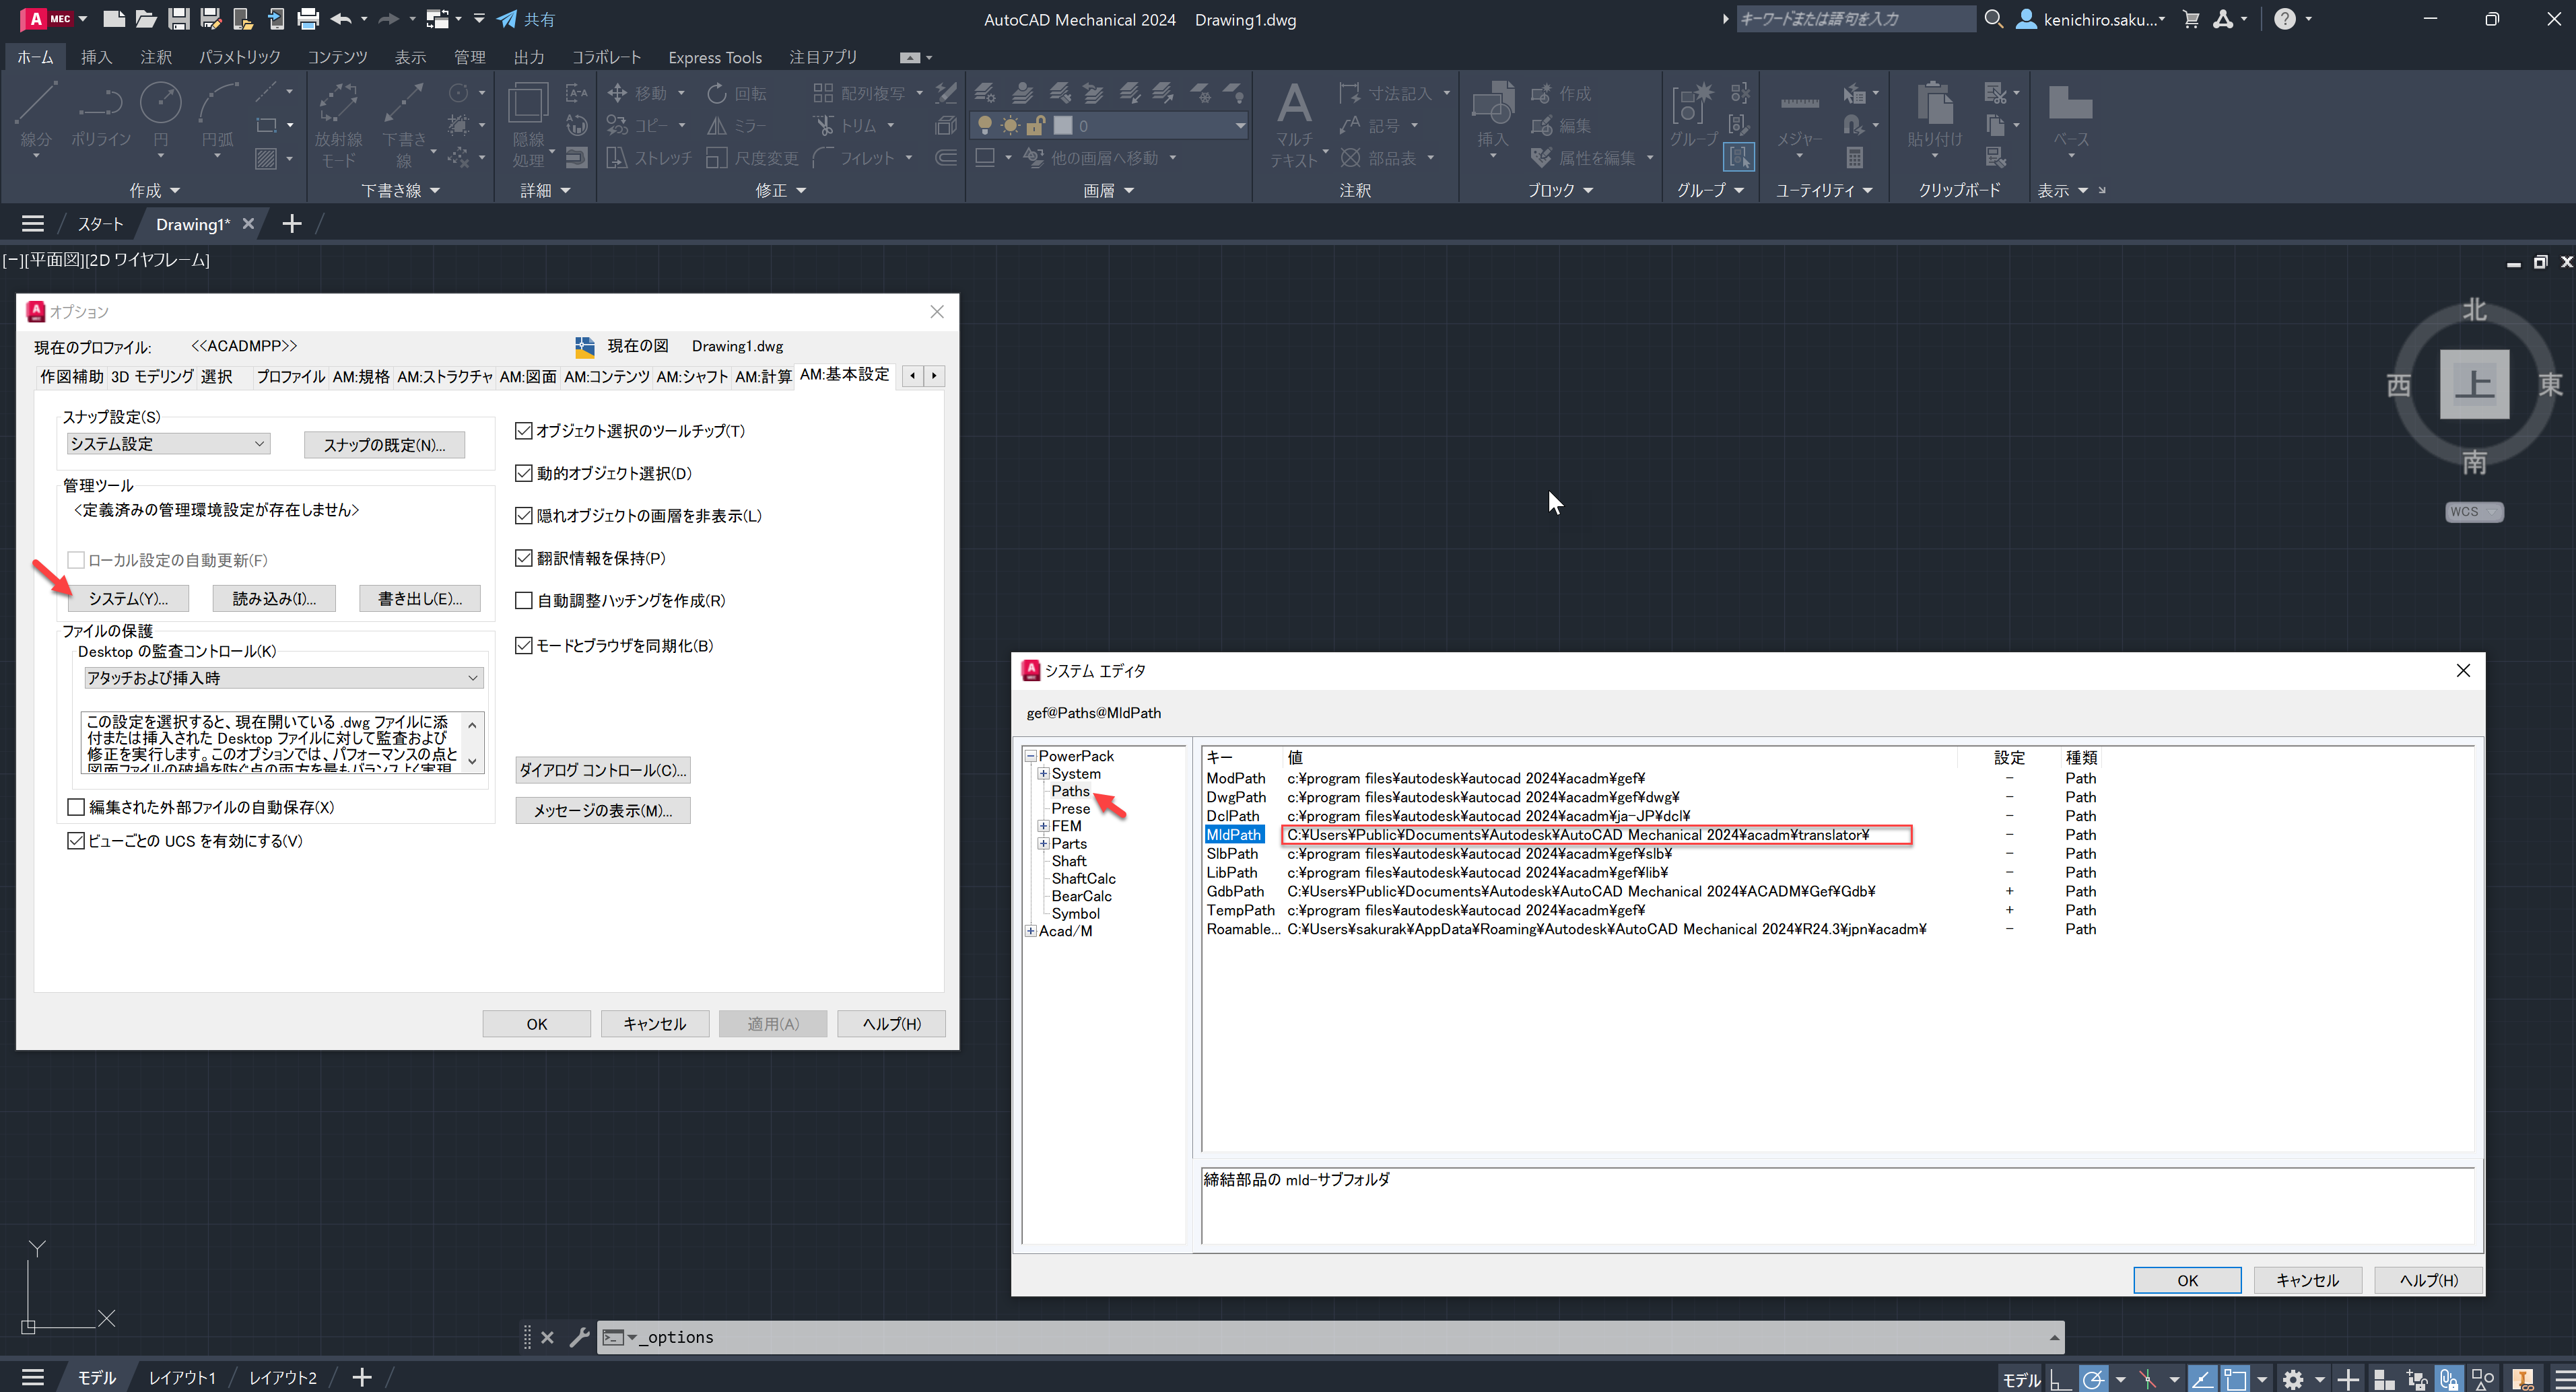2576x1392 pixels.
Task: Switch to the AM:シャフト options tab
Action: (692, 376)
